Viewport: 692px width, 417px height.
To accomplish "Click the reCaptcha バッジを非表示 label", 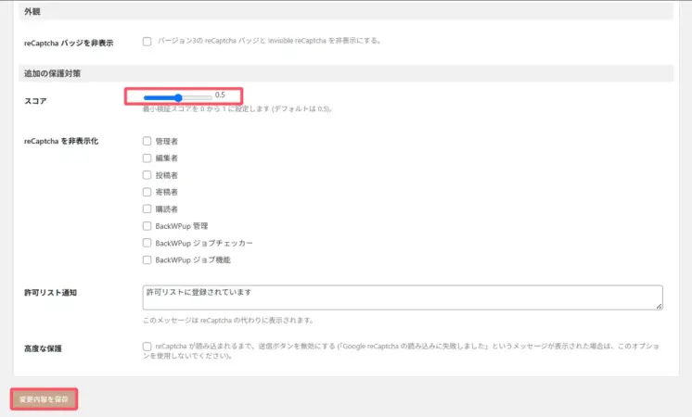I will coord(69,44).
